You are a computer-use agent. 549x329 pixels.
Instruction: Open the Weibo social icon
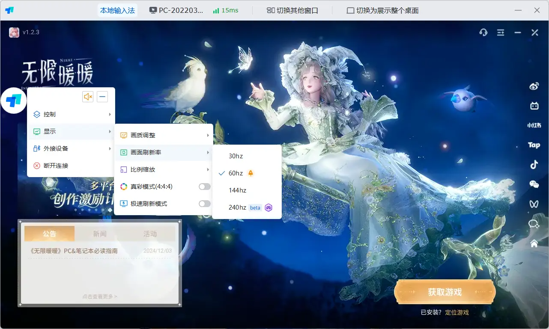[x=534, y=86]
